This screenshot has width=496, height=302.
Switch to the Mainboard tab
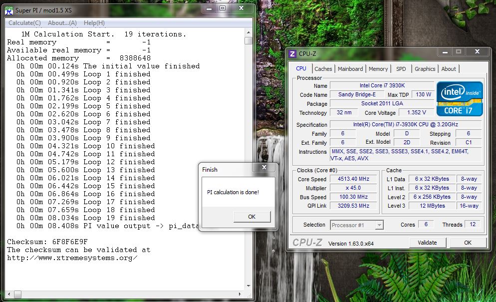350,69
